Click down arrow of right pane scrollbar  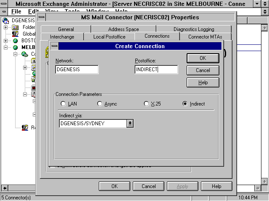(264, 181)
